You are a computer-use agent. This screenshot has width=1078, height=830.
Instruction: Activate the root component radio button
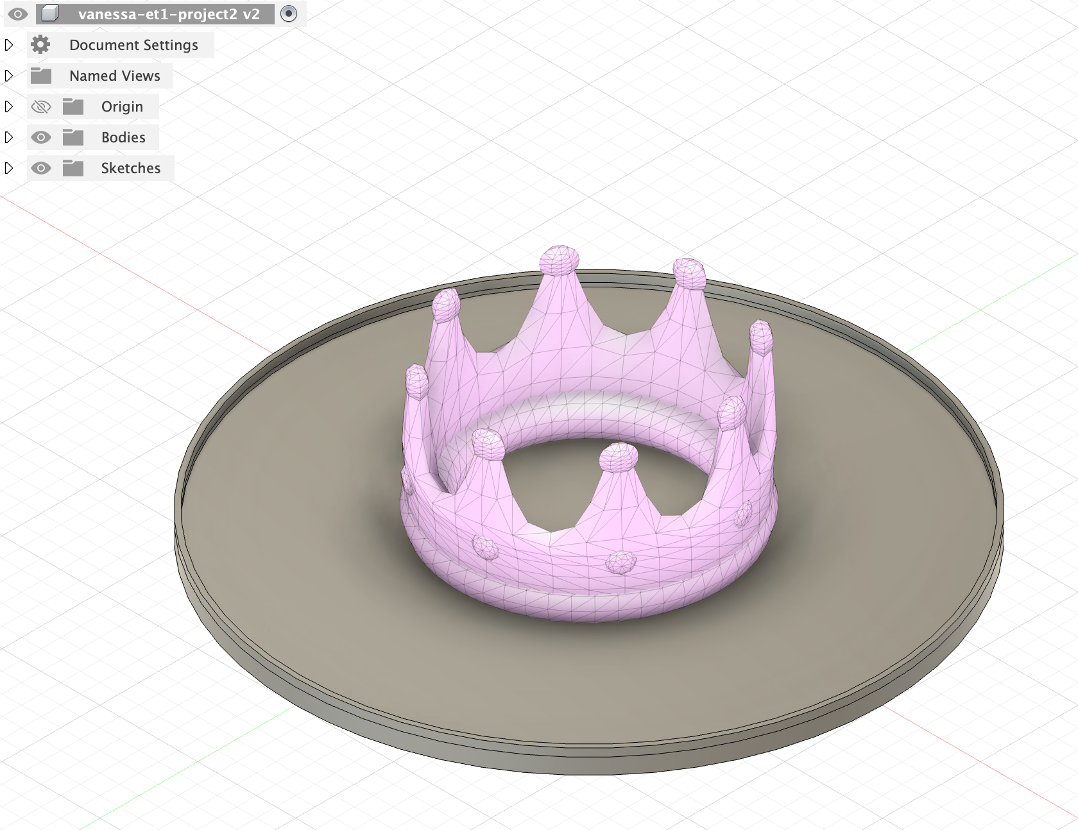(289, 14)
